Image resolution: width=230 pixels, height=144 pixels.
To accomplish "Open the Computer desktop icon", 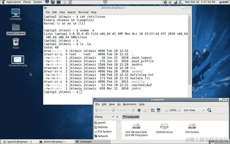I will [16, 14].
